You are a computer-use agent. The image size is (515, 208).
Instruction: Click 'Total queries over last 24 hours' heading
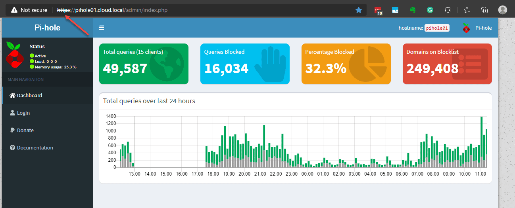coord(149,101)
